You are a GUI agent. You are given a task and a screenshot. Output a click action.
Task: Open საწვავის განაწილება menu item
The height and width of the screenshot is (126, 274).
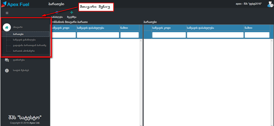pos(24,40)
